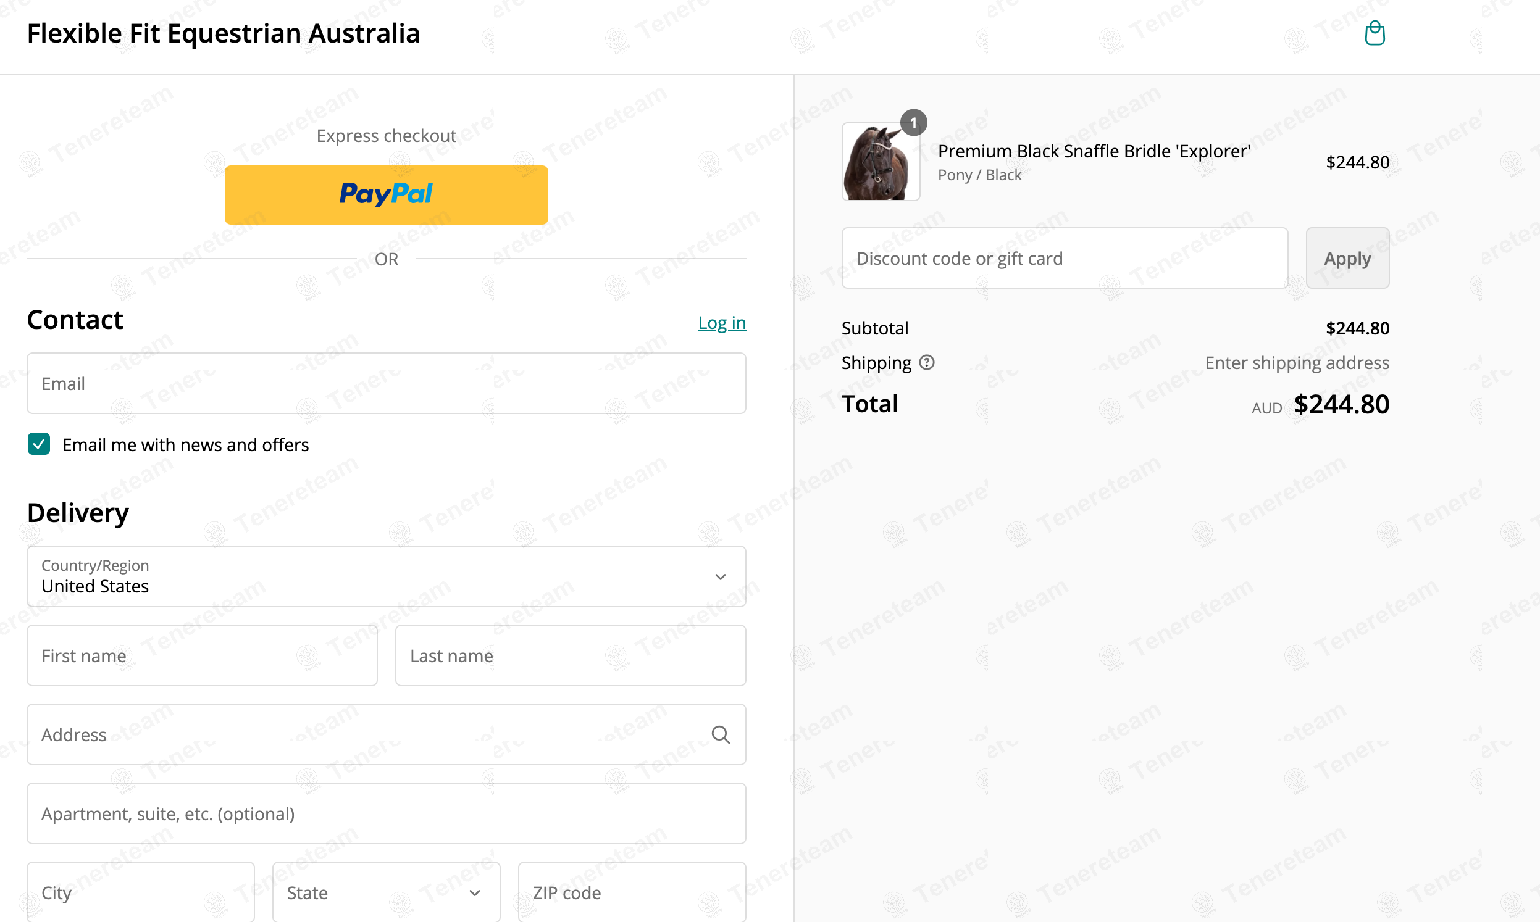This screenshot has height=922, width=1540.
Task: Click the Discount code or gift card field
Action: [1064, 258]
